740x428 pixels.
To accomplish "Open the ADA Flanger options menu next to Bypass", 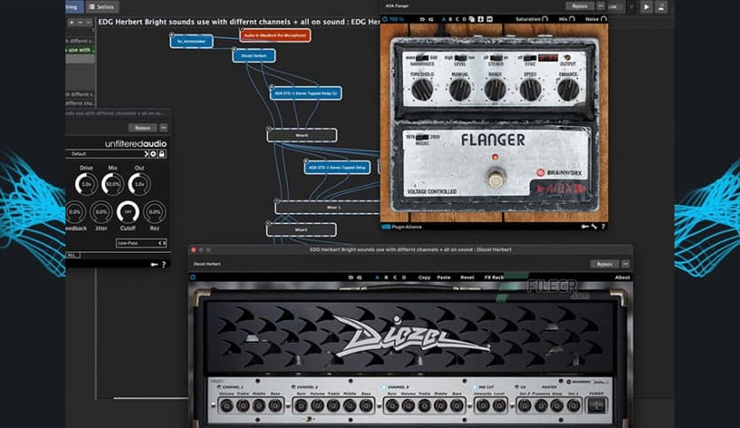I will pyautogui.click(x=600, y=6).
